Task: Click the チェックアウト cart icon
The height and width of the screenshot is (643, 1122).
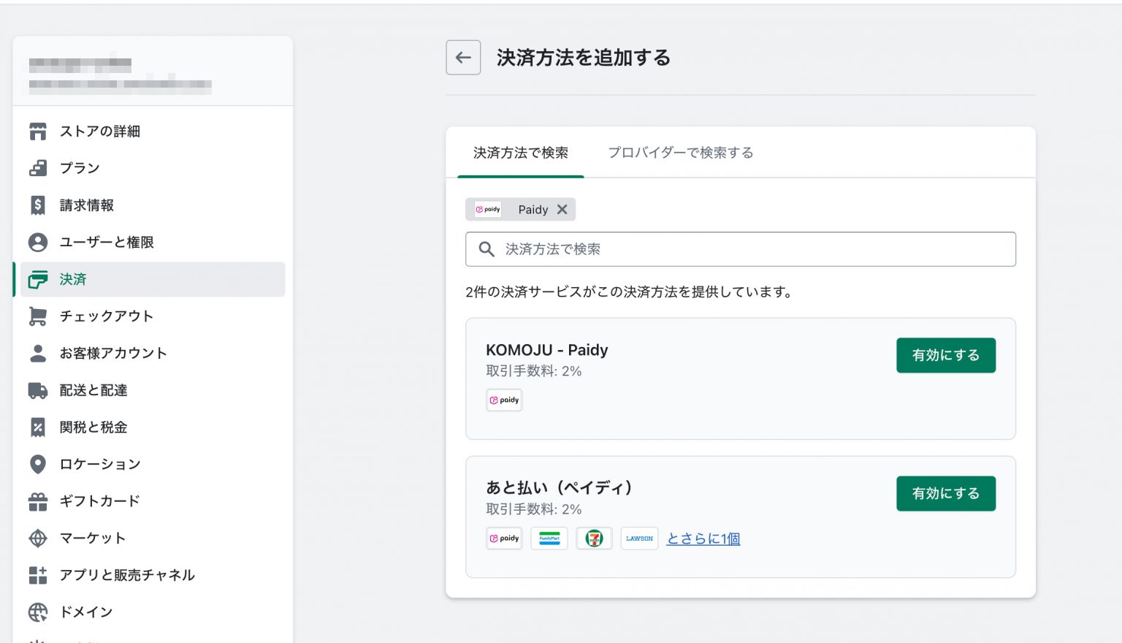Action: click(38, 316)
